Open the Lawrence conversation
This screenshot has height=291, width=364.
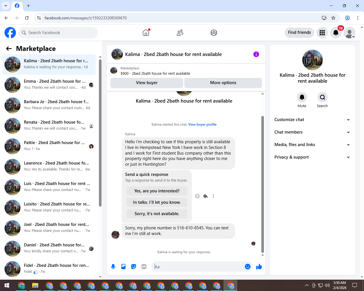(49, 167)
